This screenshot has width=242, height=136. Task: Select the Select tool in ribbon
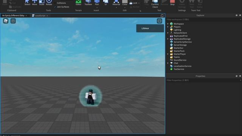click(27, 3)
